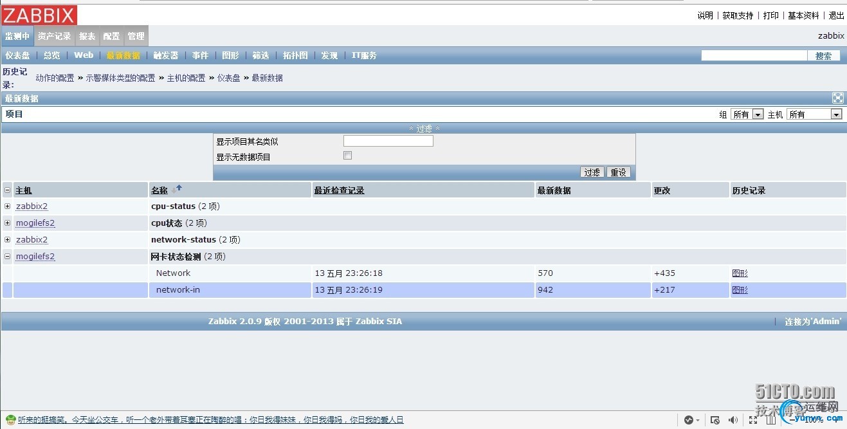Screen dimensions: 847x429
Task: Click the ZABBIX logo
Action: tap(39, 15)
